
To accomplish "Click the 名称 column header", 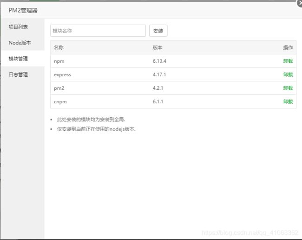I will (x=59, y=47).
